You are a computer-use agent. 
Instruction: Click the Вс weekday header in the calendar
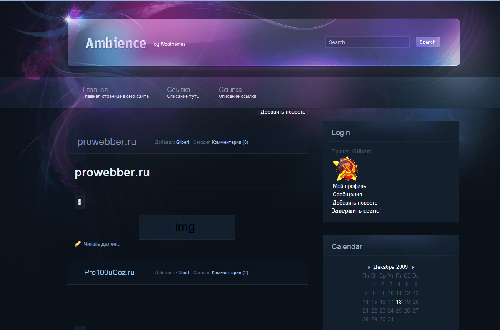pos(416,276)
